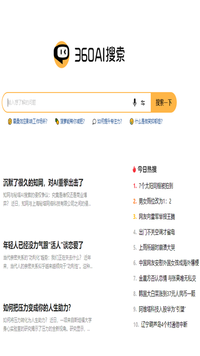Open search settings filter icon

coord(143,103)
